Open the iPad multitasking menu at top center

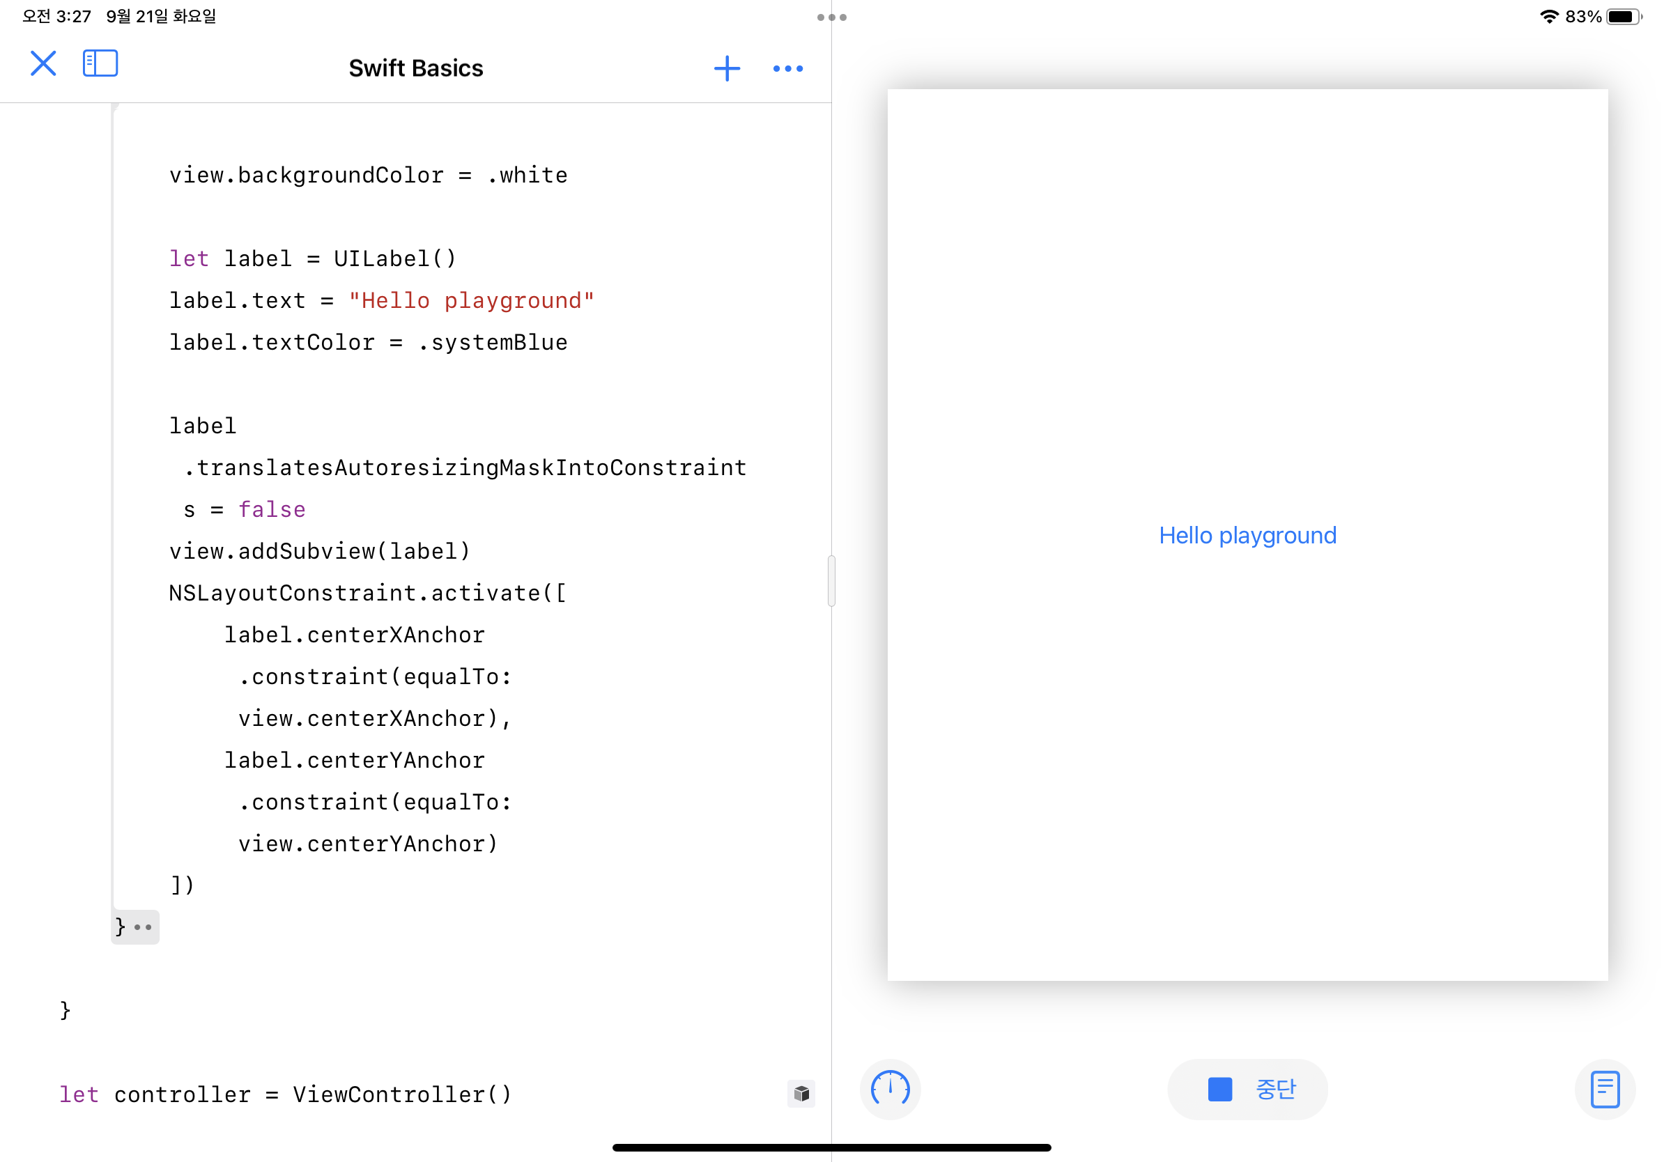point(832,16)
